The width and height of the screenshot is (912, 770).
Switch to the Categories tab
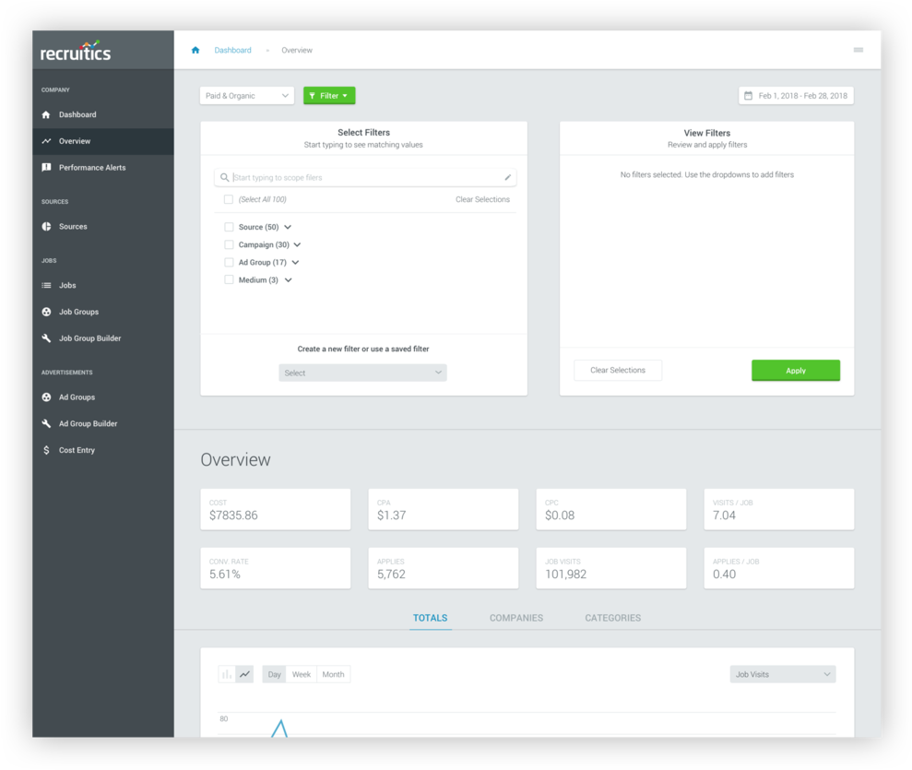[x=612, y=618]
